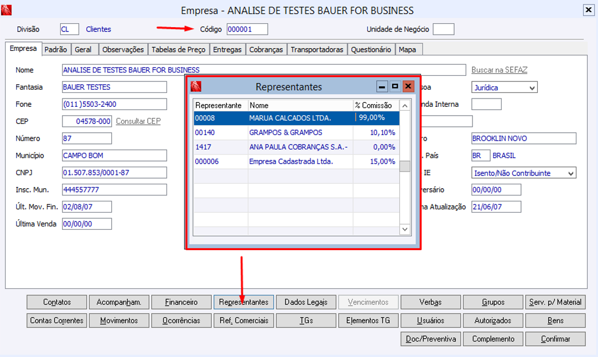The height and width of the screenshot is (357, 598).
Task: Click the red app icon in Representantes title bar
Action: click(x=196, y=86)
